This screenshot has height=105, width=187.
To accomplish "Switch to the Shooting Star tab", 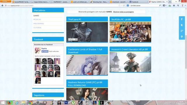I will click(100, 2).
